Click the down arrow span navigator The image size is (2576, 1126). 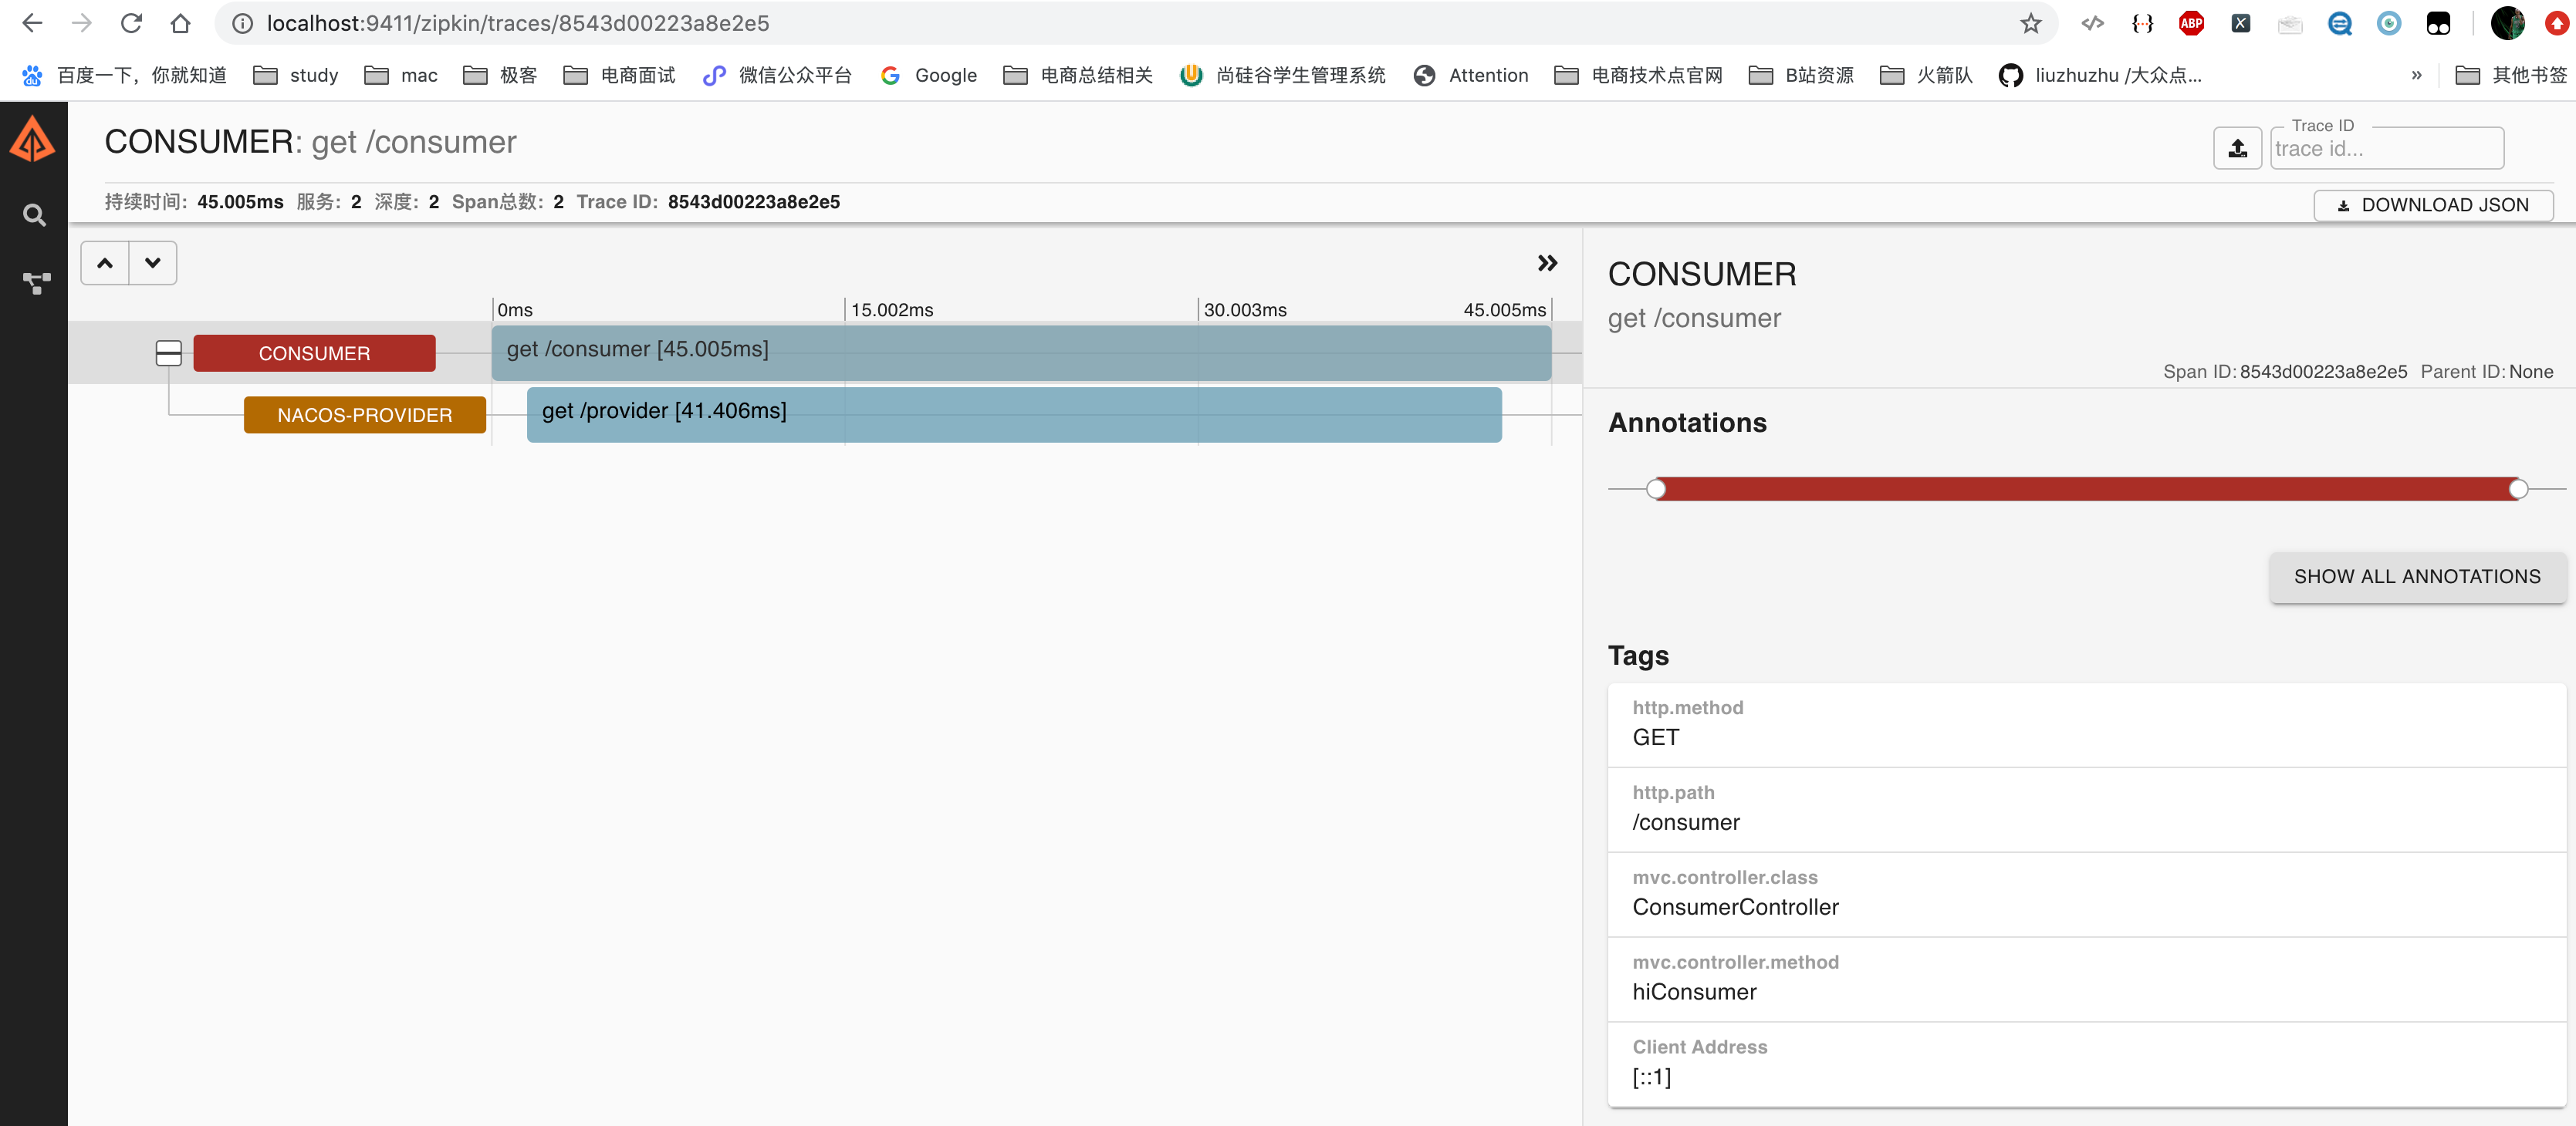153,263
